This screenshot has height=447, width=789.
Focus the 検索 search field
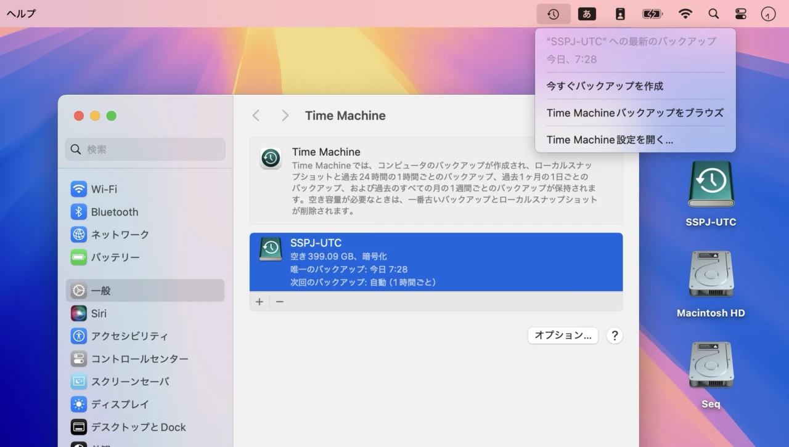point(145,150)
